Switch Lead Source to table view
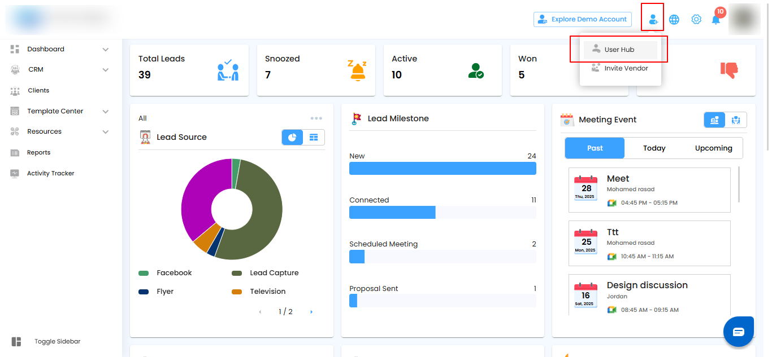This screenshot has width=772, height=357. tap(314, 138)
